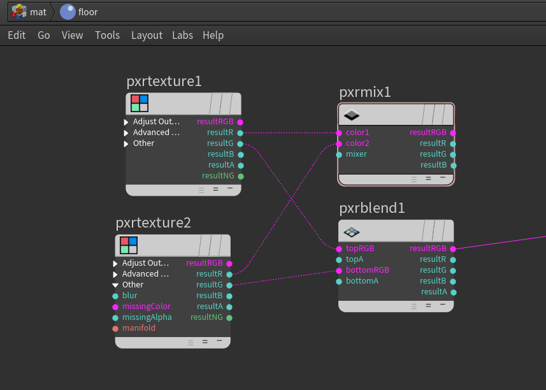The image size is (546, 390).
Task: Toggle pxrmix1 to connected view mode
Action: pyautogui.click(x=427, y=178)
